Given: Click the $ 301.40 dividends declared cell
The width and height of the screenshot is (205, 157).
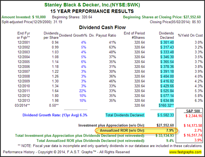Looking at the screenshot, I should click(x=167, y=42).
